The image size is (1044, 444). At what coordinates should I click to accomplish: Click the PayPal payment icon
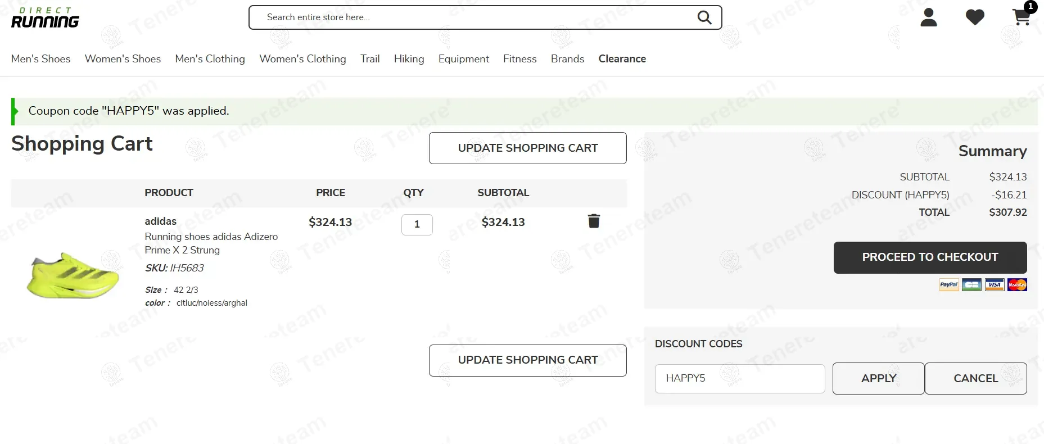(949, 285)
